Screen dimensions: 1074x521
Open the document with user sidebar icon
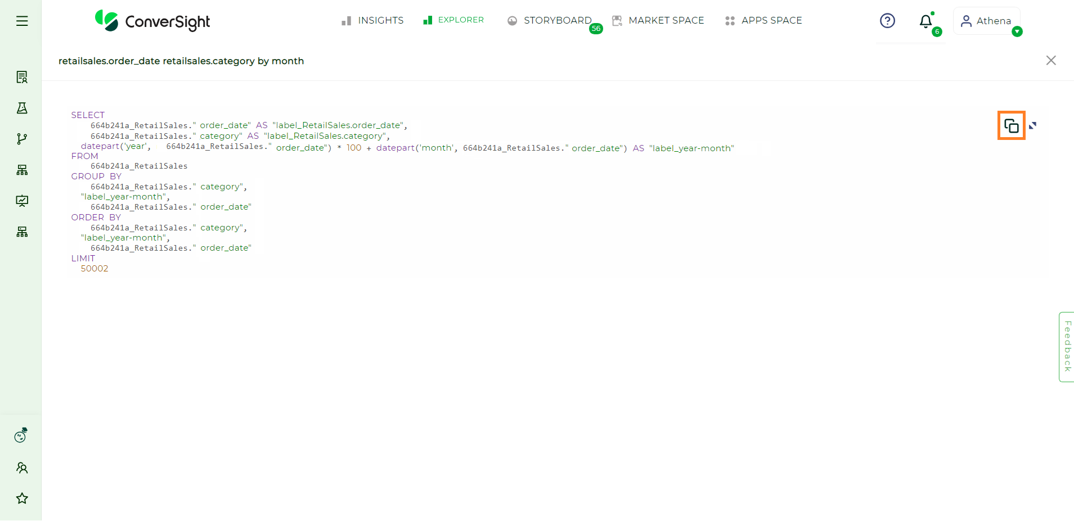(22, 77)
